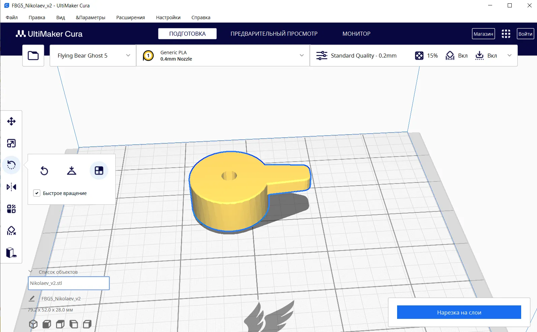Collapse the Список объектов list
The height and width of the screenshot is (332, 537).
click(31, 272)
